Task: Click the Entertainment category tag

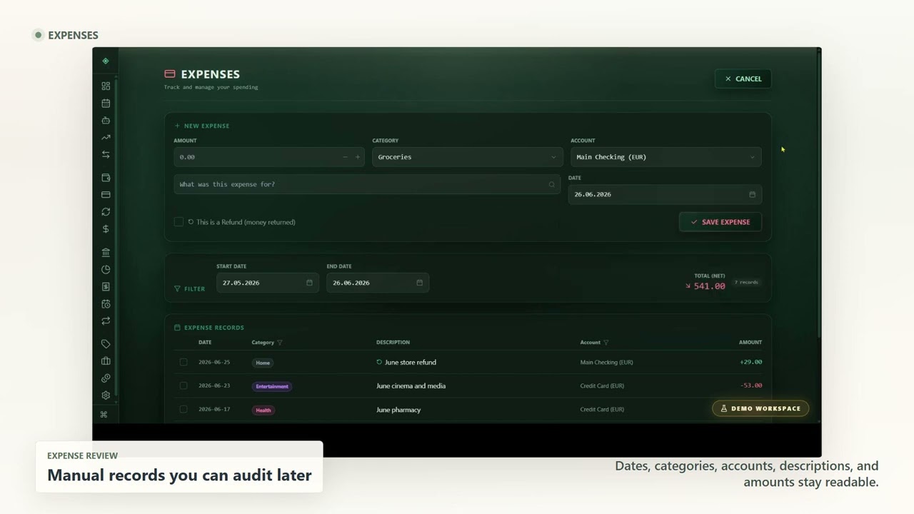Action: coord(272,386)
